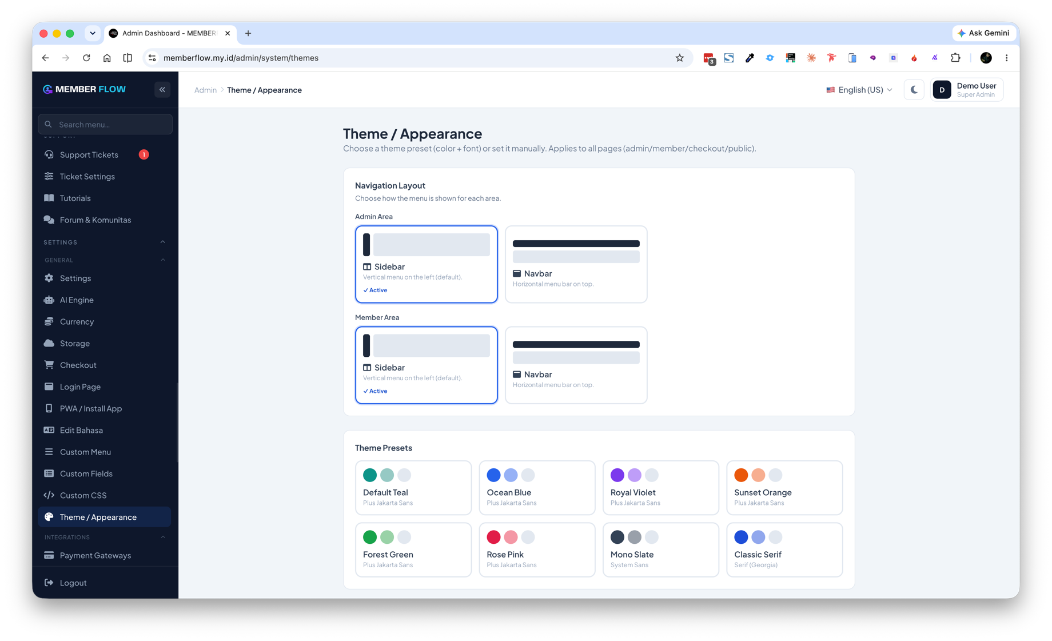Image resolution: width=1052 pixels, height=641 pixels.
Task: Open browser home page button
Action: point(107,58)
